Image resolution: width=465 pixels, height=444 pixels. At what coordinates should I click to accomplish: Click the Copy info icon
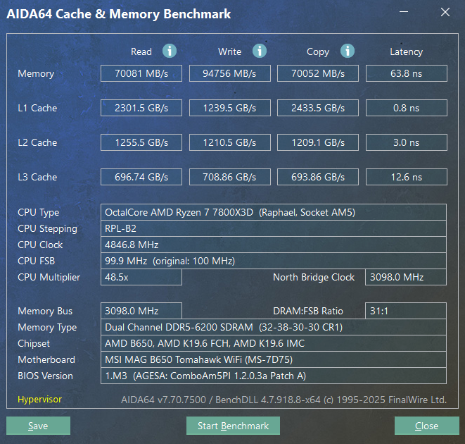[x=348, y=51]
